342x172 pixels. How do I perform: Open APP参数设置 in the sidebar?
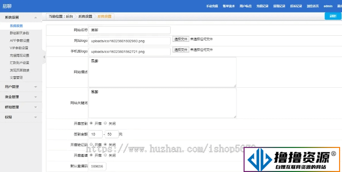pyautogui.click(x=20, y=41)
